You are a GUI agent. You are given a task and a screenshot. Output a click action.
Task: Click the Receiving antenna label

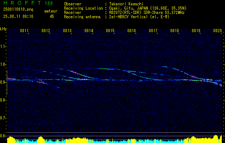pos(82,17)
